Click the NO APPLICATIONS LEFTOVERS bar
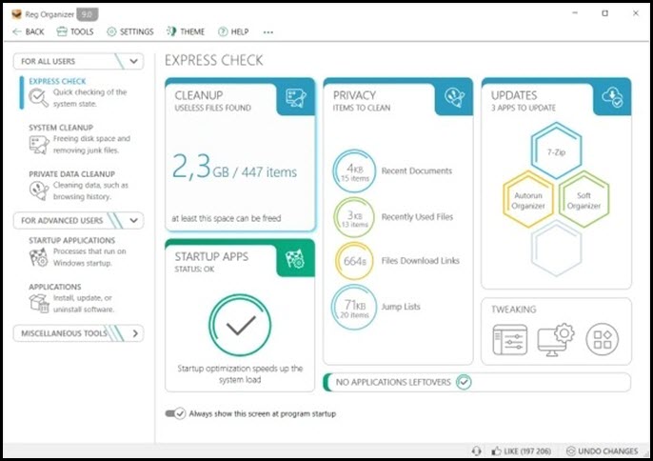Viewport: 653px width, 461px height. tap(477, 382)
